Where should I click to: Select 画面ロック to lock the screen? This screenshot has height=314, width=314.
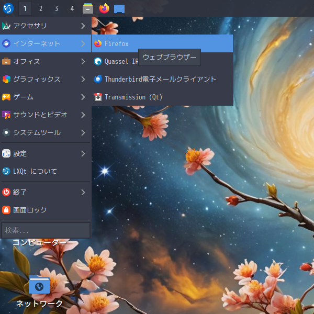[x=46, y=210]
